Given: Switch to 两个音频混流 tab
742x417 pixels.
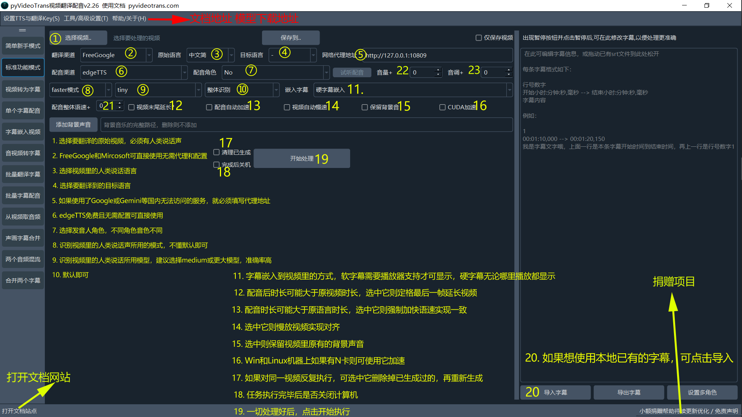Looking at the screenshot, I should pyautogui.click(x=23, y=259).
